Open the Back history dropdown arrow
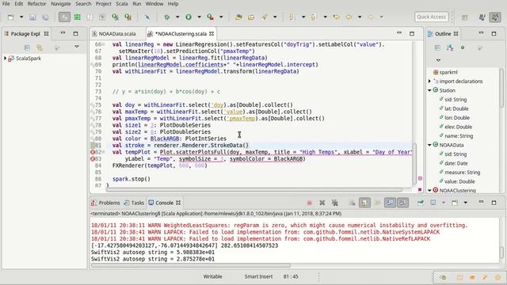This screenshot has height=285, width=507. coord(360,17)
